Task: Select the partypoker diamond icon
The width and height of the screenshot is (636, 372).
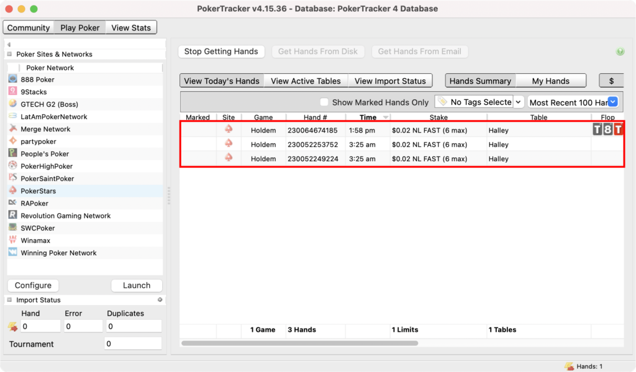Action: [x=12, y=141]
